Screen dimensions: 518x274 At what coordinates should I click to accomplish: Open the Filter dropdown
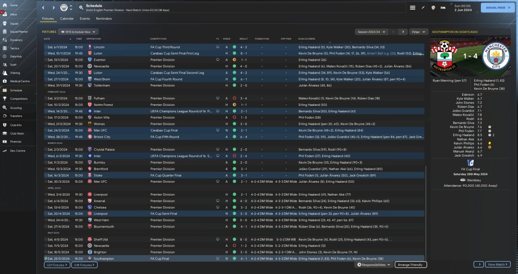tap(418, 32)
